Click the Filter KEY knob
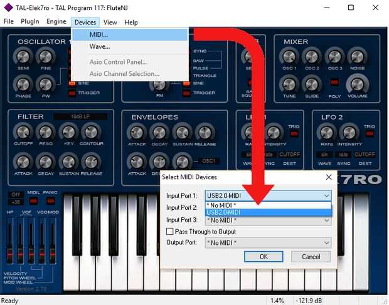Screen dimensions: 389x305 click(69, 132)
